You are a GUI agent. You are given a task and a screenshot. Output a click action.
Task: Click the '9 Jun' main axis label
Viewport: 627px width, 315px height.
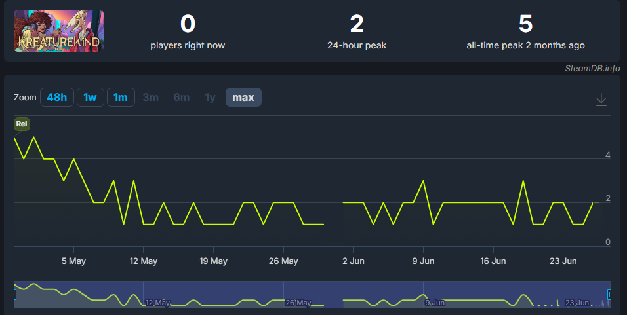click(424, 261)
